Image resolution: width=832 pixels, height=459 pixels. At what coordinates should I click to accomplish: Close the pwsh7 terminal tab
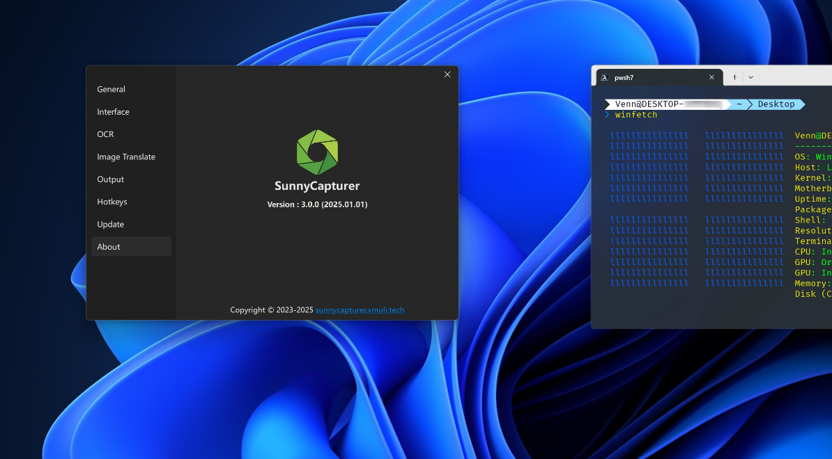click(711, 78)
